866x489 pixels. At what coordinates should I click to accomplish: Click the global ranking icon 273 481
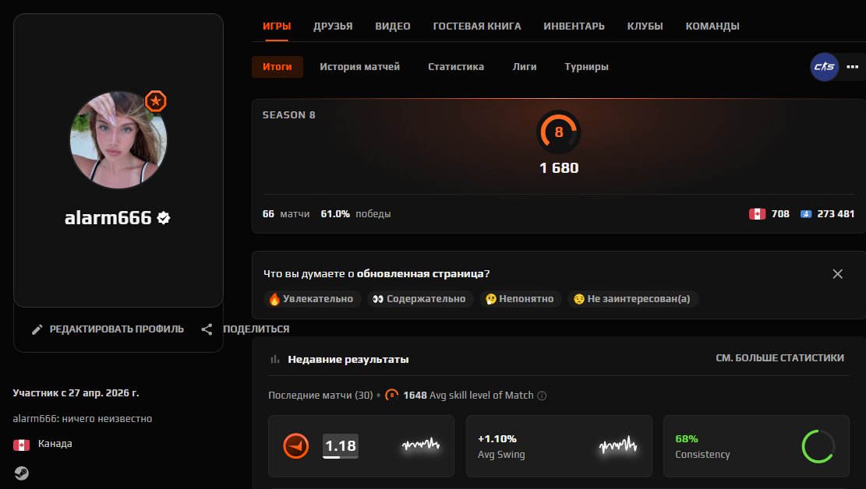[x=806, y=213]
